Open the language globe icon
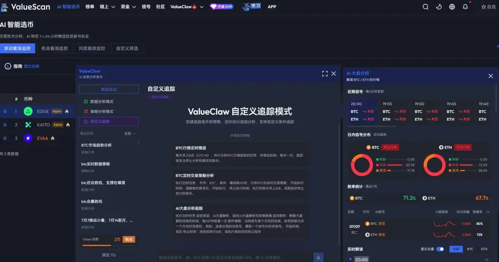 point(452,7)
